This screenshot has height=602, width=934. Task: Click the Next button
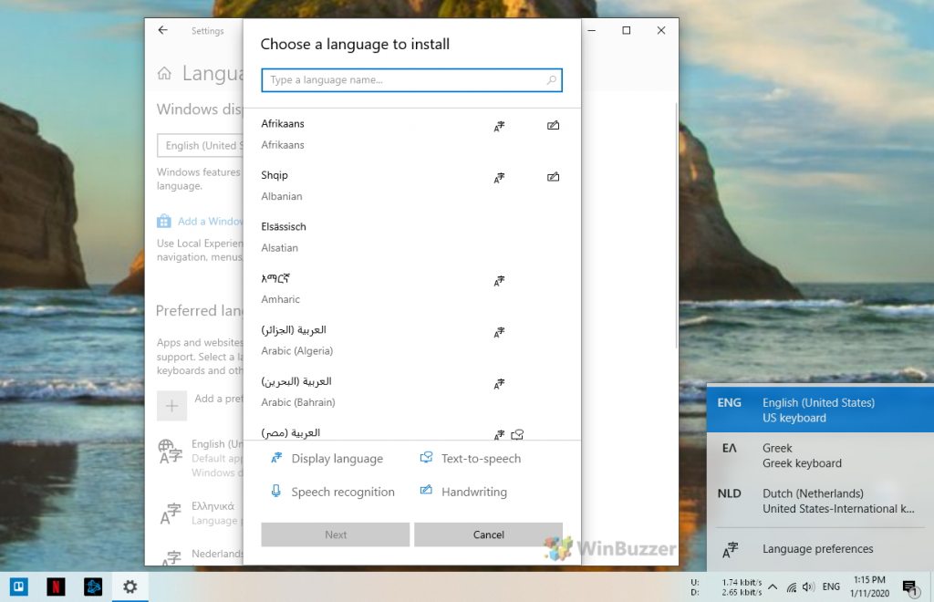point(335,535)
